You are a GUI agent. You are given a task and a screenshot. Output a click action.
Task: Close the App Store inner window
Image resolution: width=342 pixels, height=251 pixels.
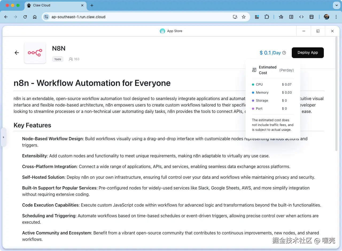332,31
